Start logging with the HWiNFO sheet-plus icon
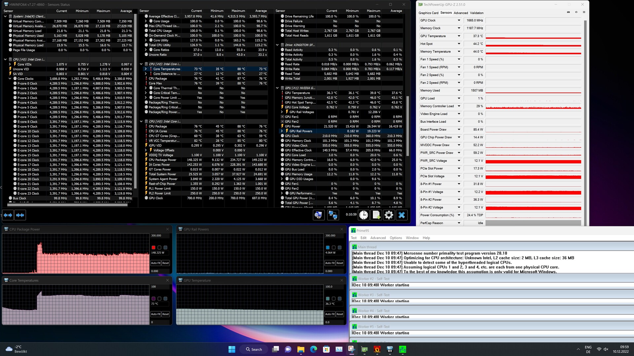Image resolution: width=634 pixels, height=356 pixels. 376,215
